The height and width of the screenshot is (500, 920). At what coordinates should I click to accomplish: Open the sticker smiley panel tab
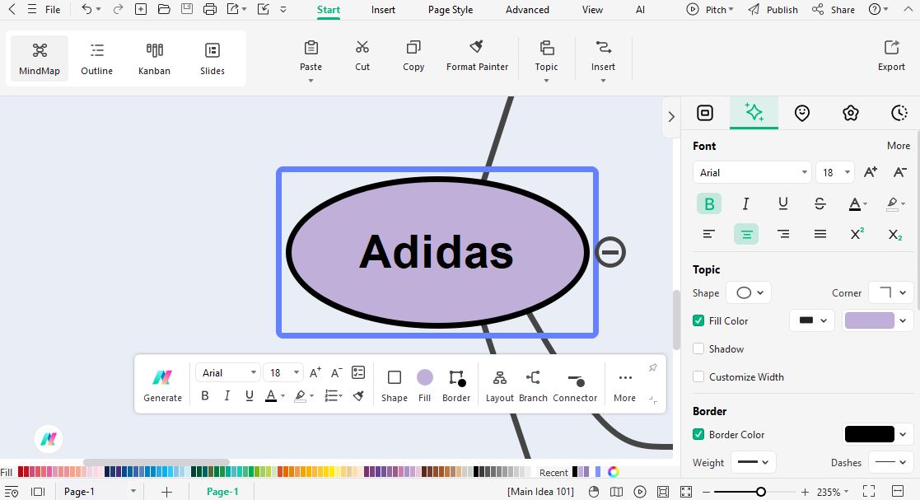point(802,113)
